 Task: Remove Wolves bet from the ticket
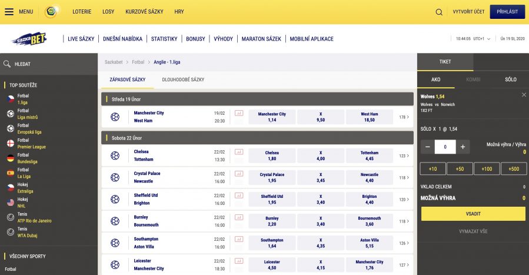point(524,95)
